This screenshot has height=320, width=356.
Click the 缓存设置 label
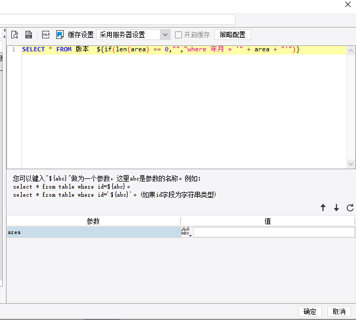80,35
